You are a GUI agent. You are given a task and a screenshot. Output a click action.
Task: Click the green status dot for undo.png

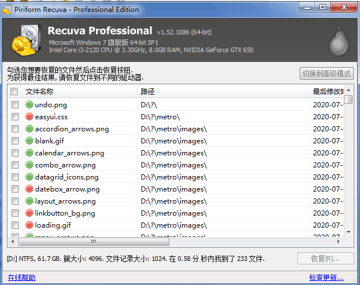pyautogui.click(x=29, y=104)
